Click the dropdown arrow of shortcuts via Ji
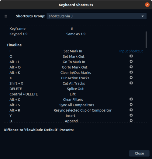152x159 pixels. coord(143,16)
